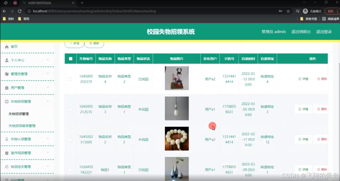This screenshot has height=181, width=340.
Task: Click the site info icon before localhost
Action: (x=29, y=11)
